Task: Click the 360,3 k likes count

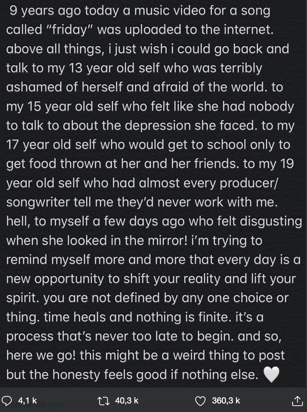Action: (x=226, y=400)
